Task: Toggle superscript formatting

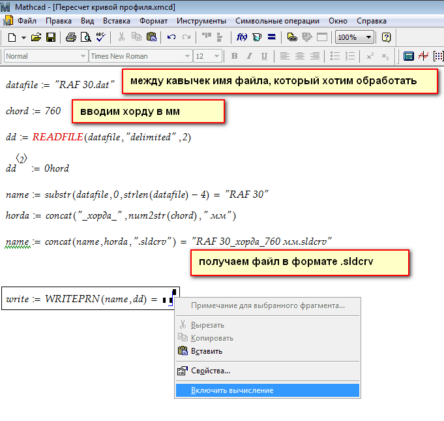Action: (x=370, y=56)
